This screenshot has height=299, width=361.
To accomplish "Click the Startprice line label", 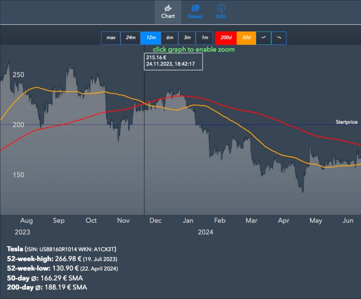I will (346, 122).
